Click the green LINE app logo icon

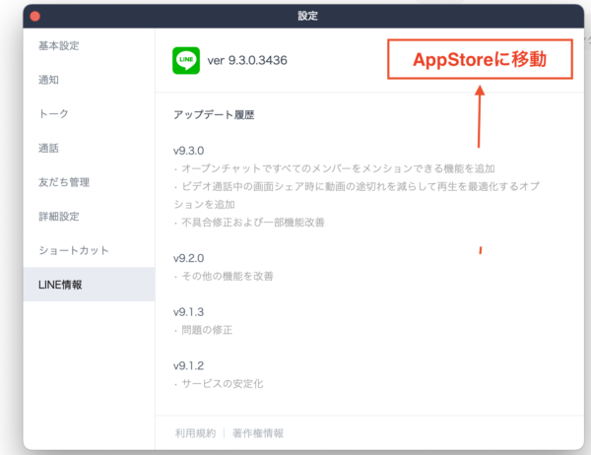pyautogui.click(x=186, y=60)
